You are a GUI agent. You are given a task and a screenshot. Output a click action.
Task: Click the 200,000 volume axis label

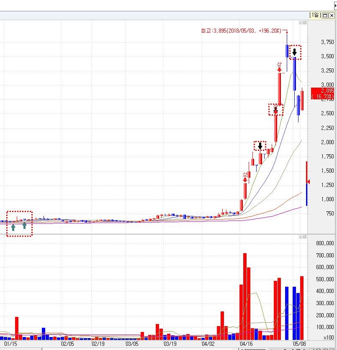tap(325, 315)
